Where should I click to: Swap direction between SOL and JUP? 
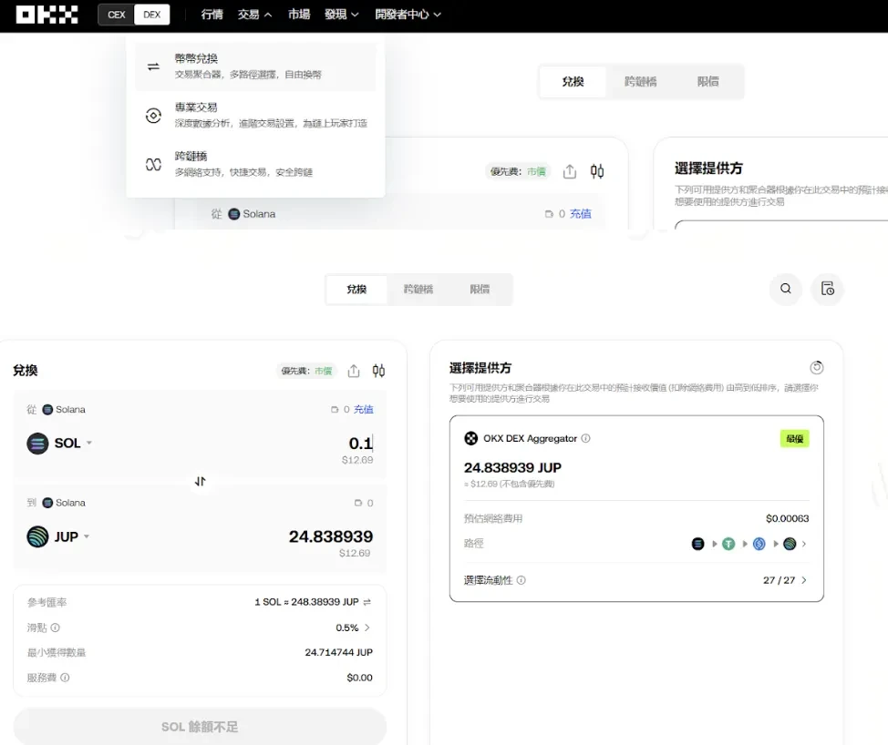click(201, 482)
